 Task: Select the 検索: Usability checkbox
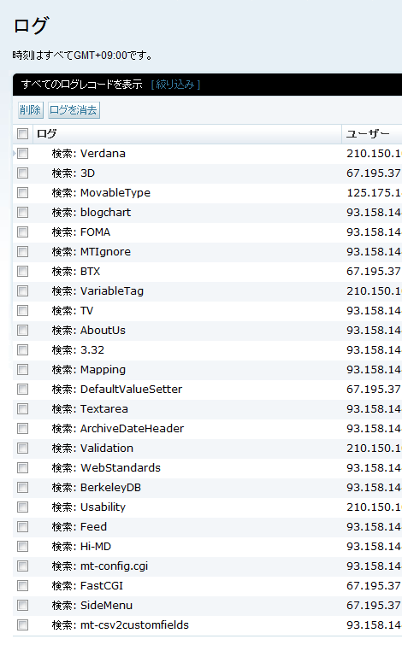click(x=22, y=507)
